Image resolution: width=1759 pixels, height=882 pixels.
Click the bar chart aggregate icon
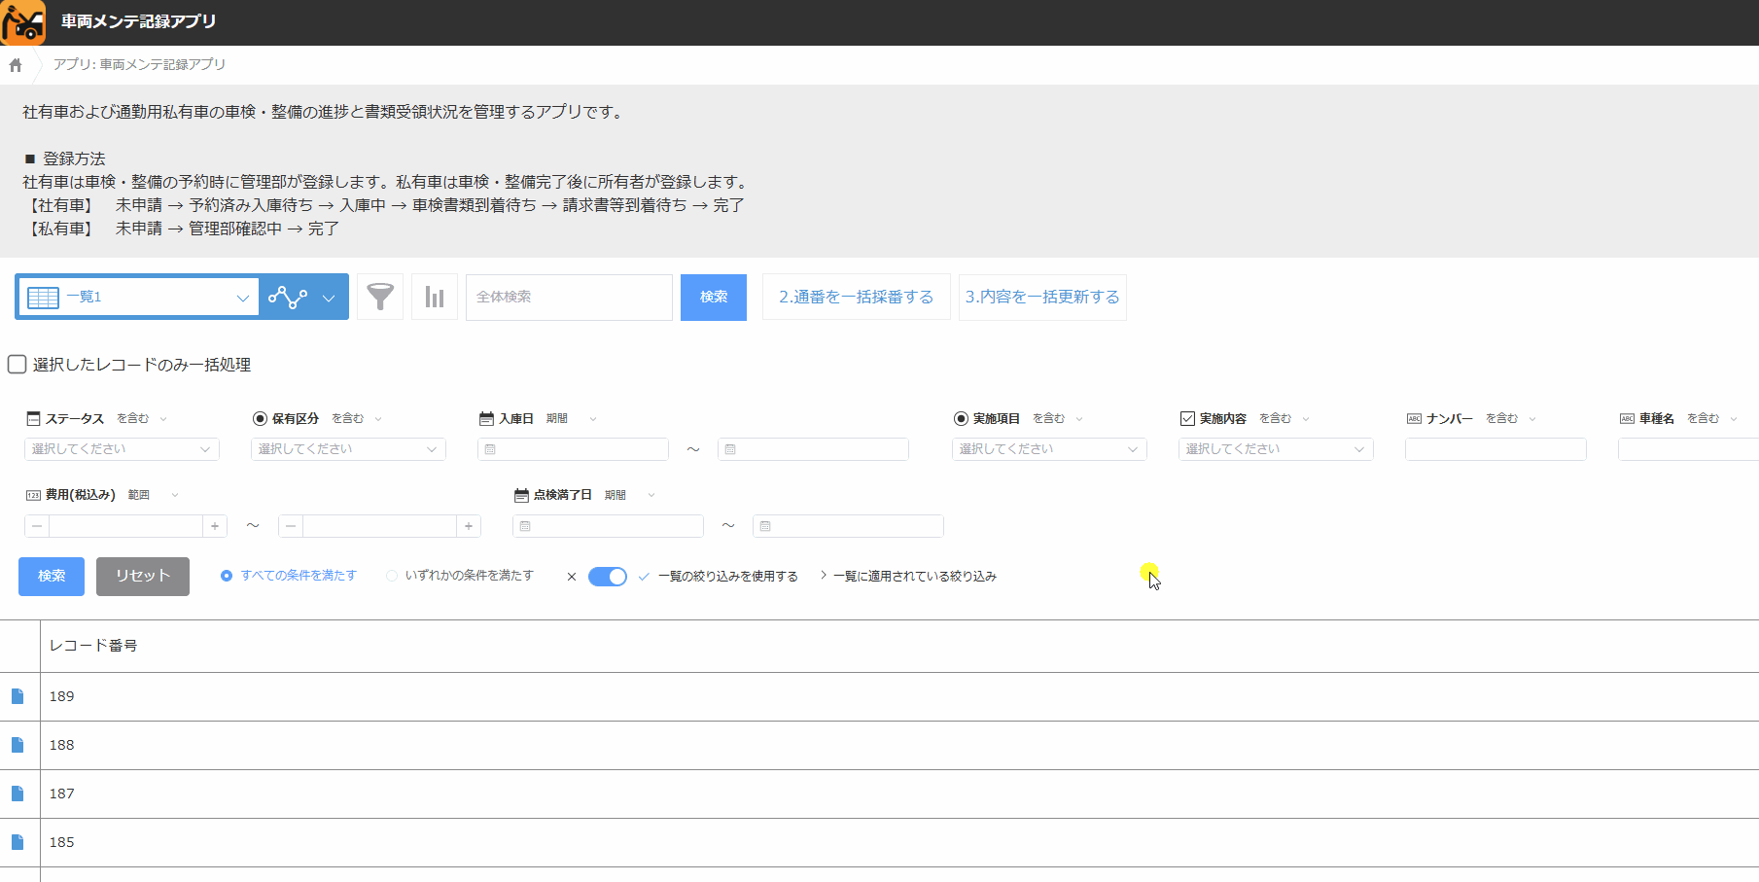point(435,298)
